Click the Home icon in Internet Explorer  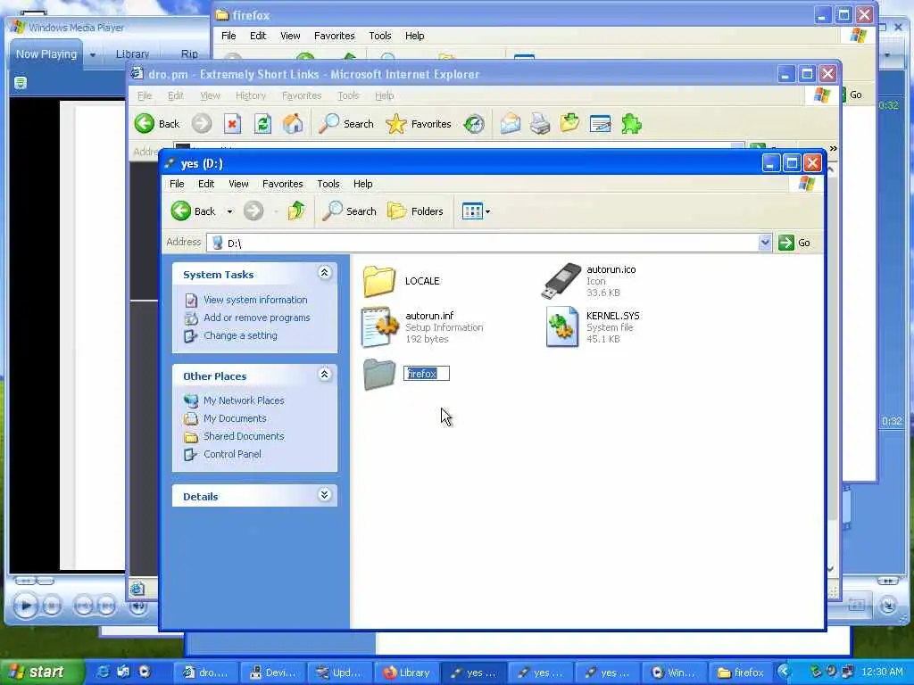(x=293, y=123)
